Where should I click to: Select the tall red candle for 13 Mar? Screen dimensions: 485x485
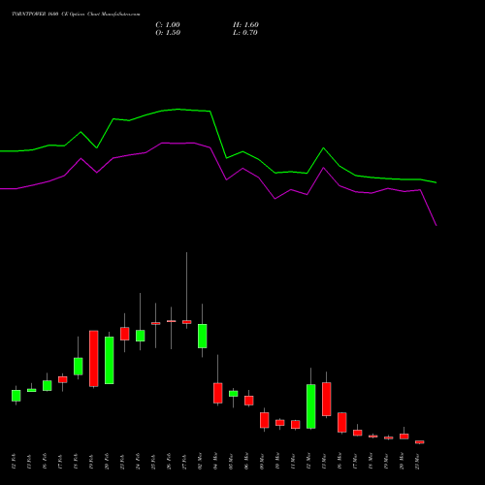click(327, 399)
